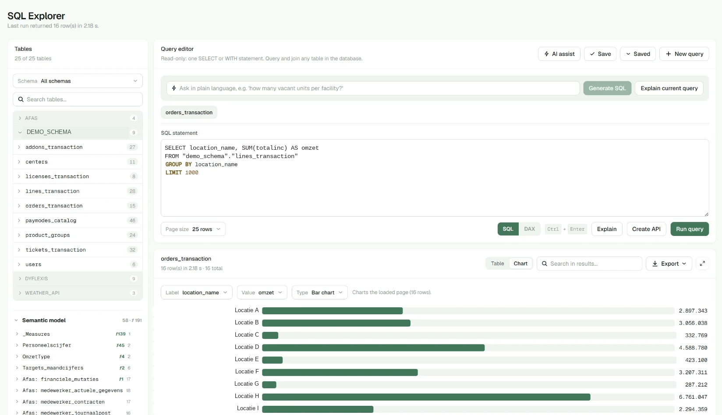This screenshot has height=415, width=722.
Task: Open the Value omzet dropdown
Action: click(262, 292)
